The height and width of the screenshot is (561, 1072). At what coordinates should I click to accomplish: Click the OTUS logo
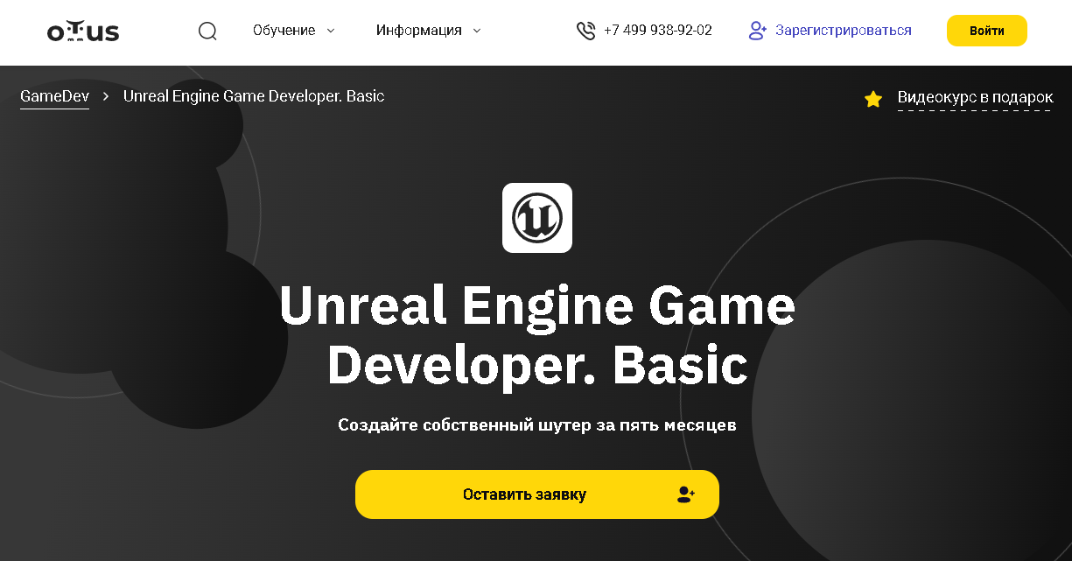coord(83,32)
